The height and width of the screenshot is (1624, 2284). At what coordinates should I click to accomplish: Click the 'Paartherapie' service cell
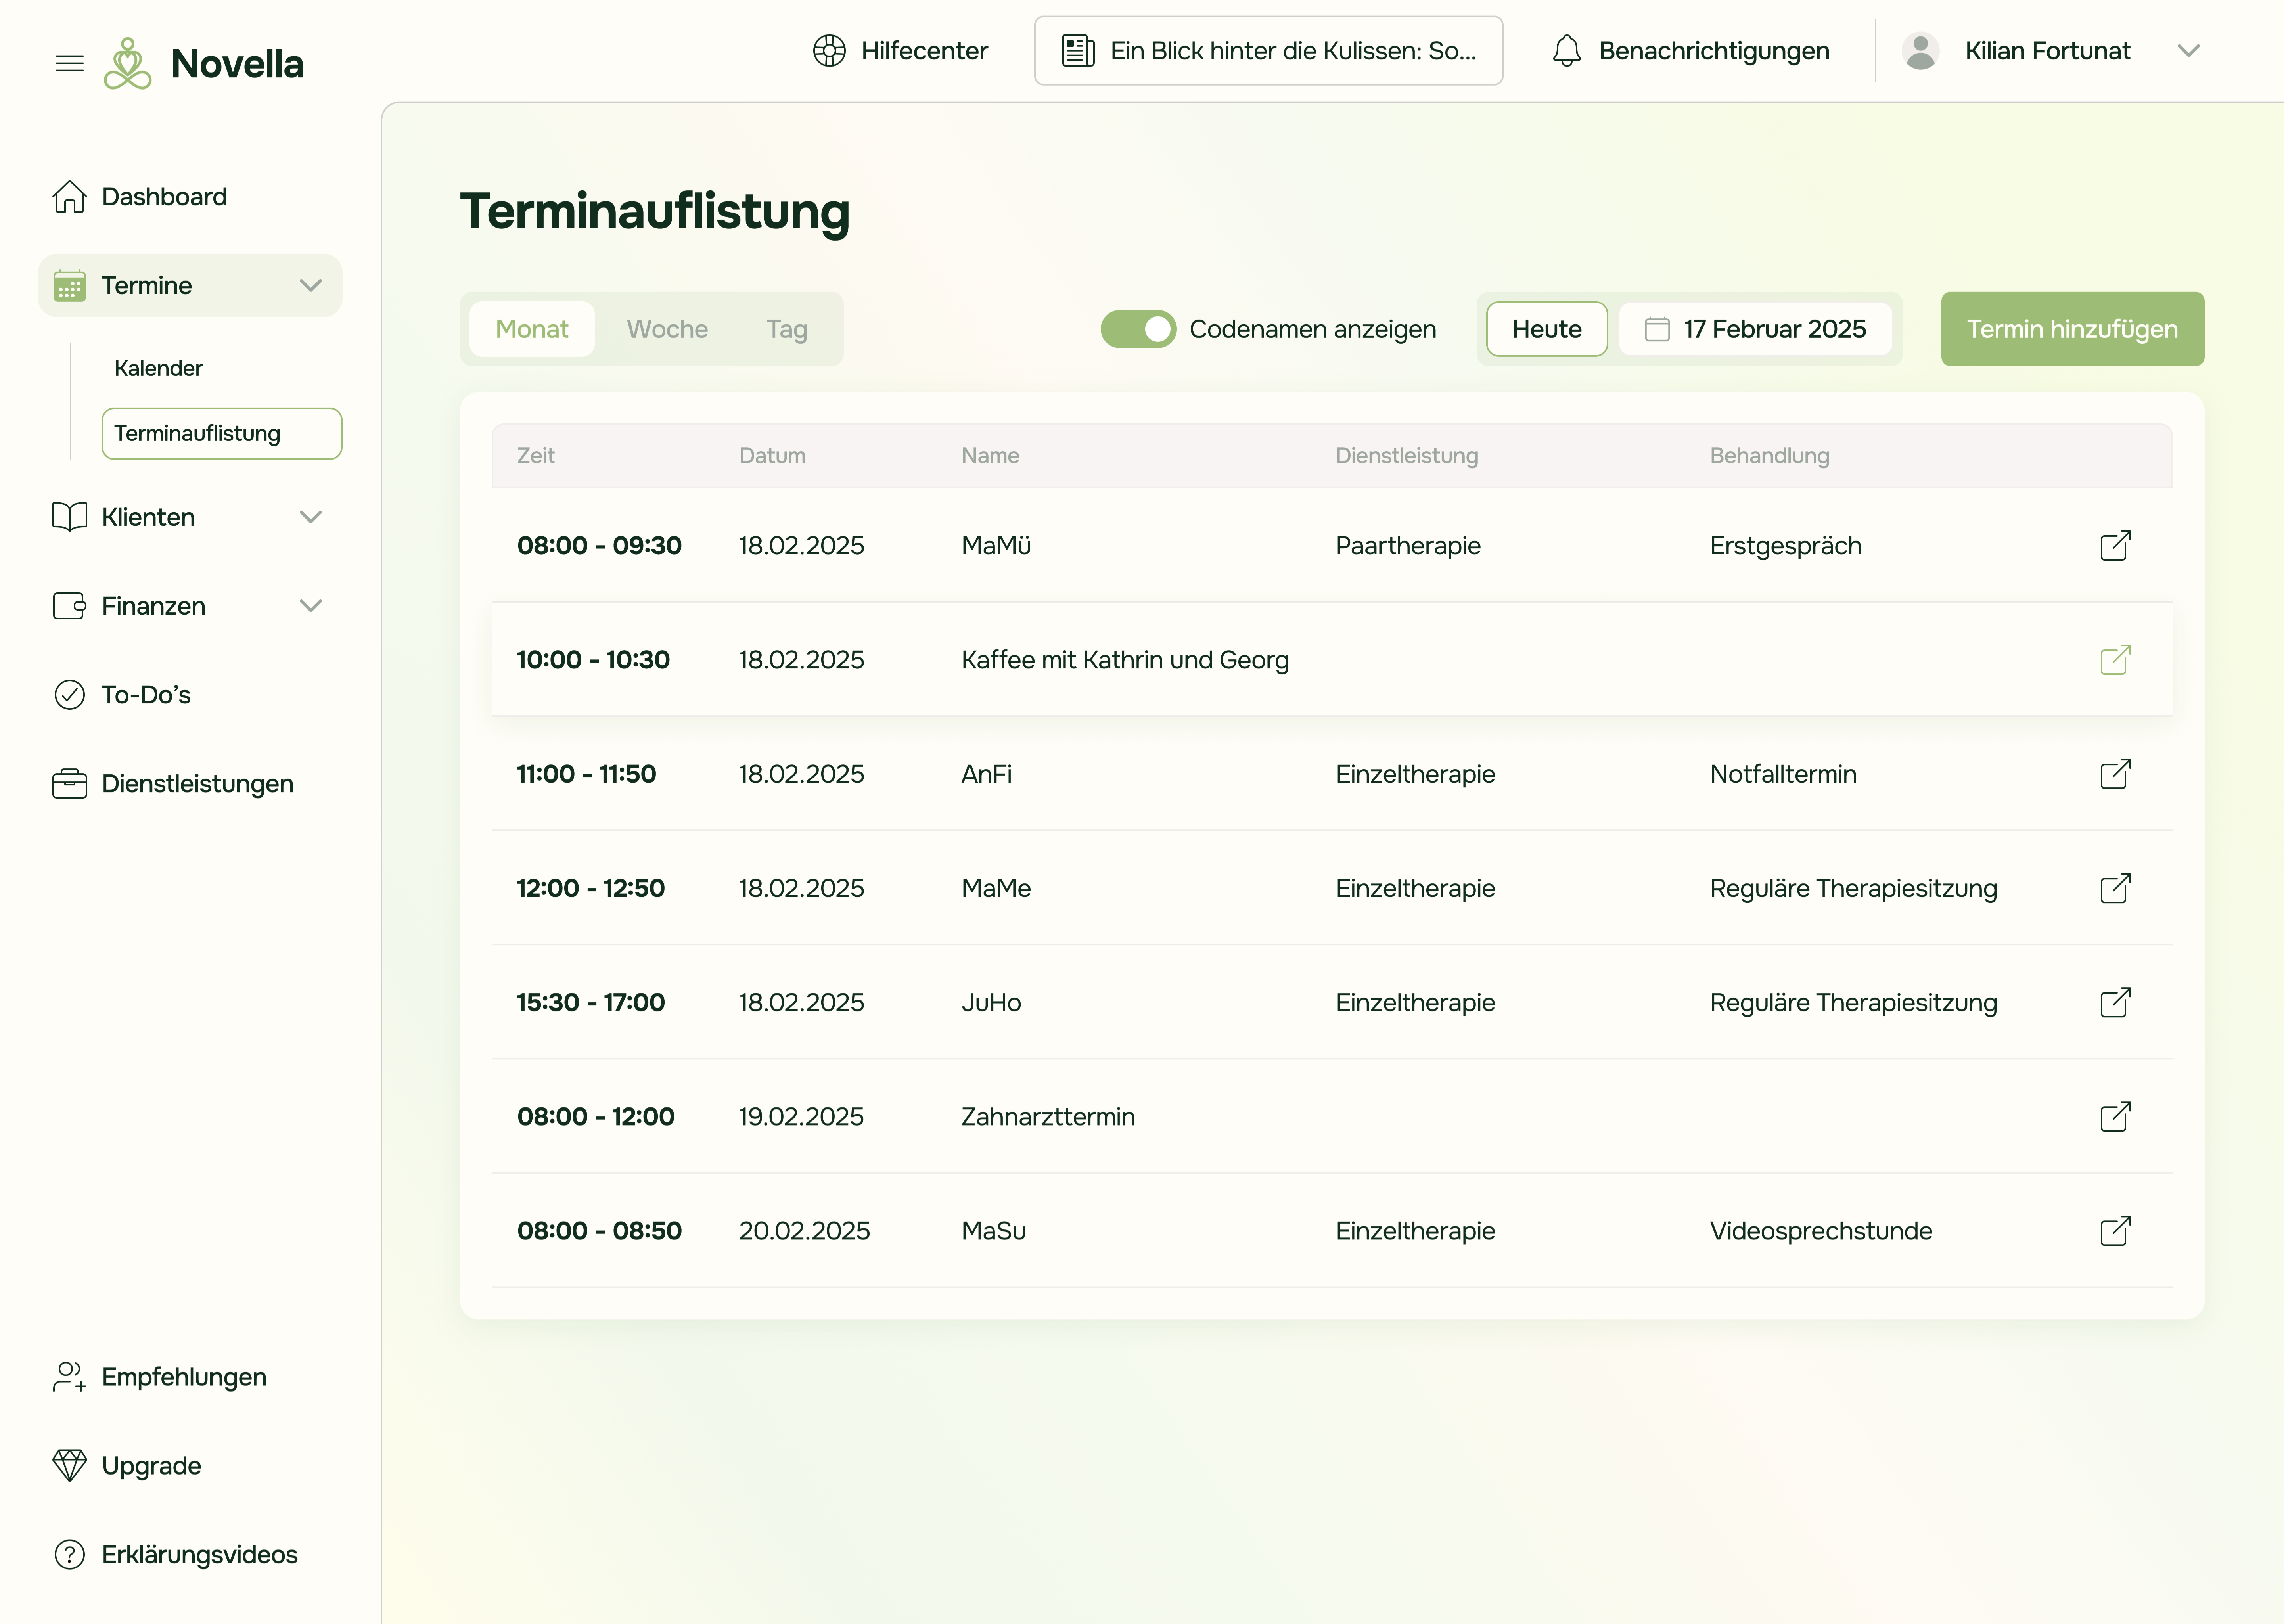click(1408, 546)
